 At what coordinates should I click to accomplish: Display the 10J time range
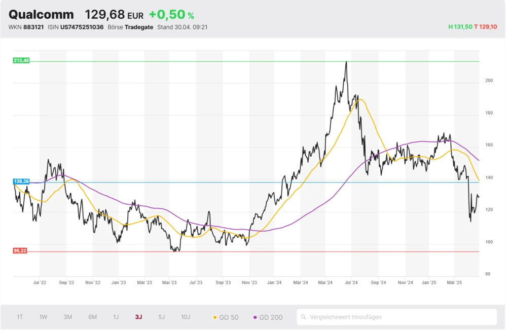click(x=186, y=317)
